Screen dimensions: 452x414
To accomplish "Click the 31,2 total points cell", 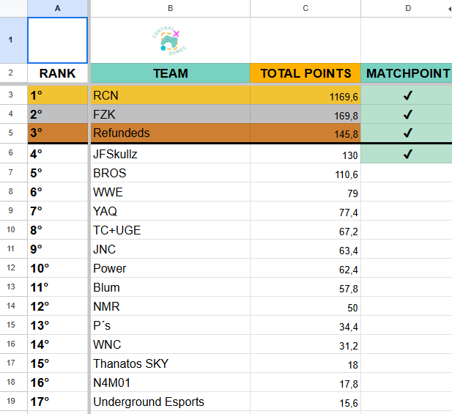I will click(305, 344).
